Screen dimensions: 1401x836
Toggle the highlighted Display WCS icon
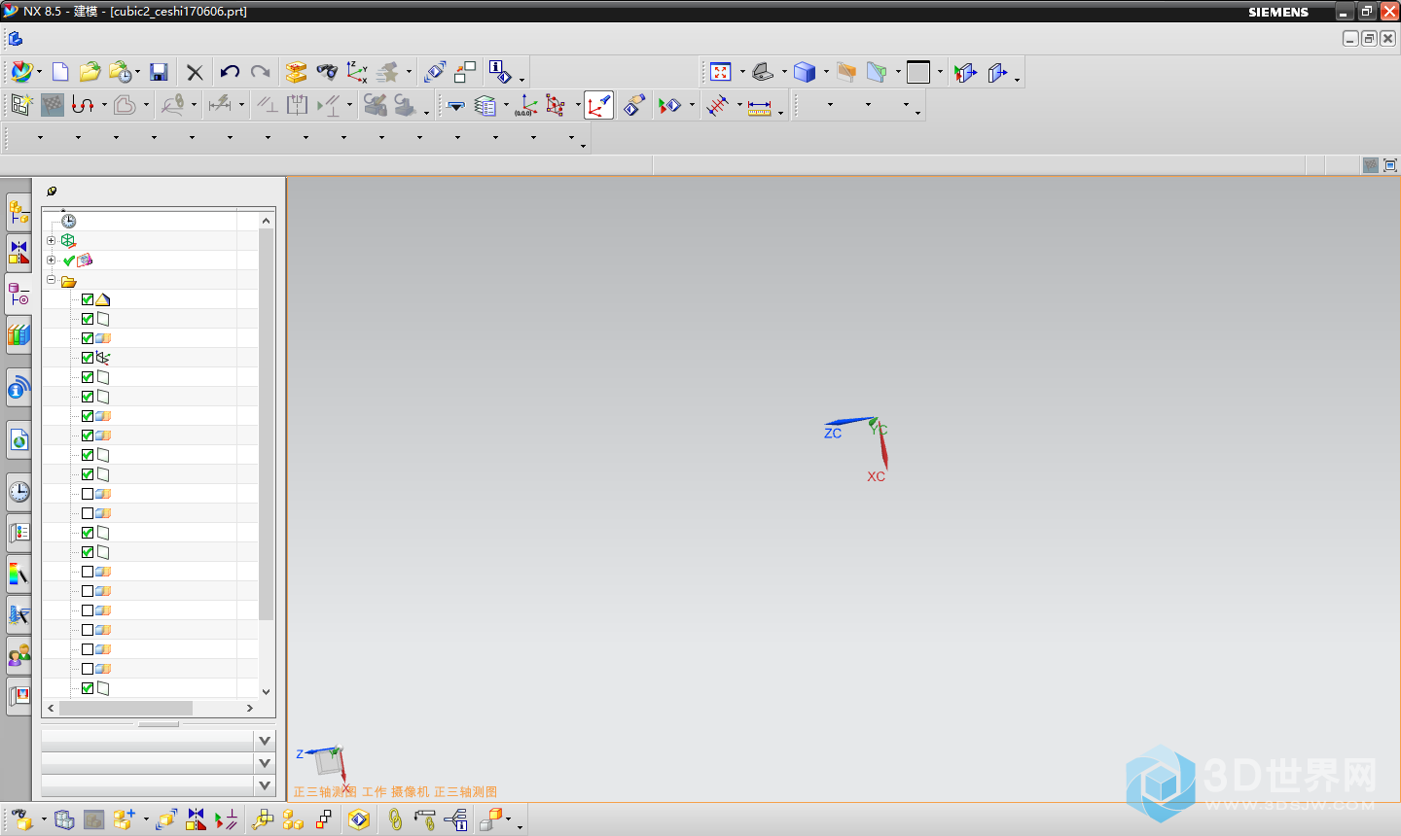pyautogui.click(x=598, y=105)
